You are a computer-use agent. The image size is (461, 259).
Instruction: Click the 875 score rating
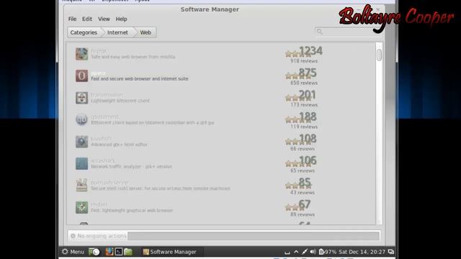[308, 73]
